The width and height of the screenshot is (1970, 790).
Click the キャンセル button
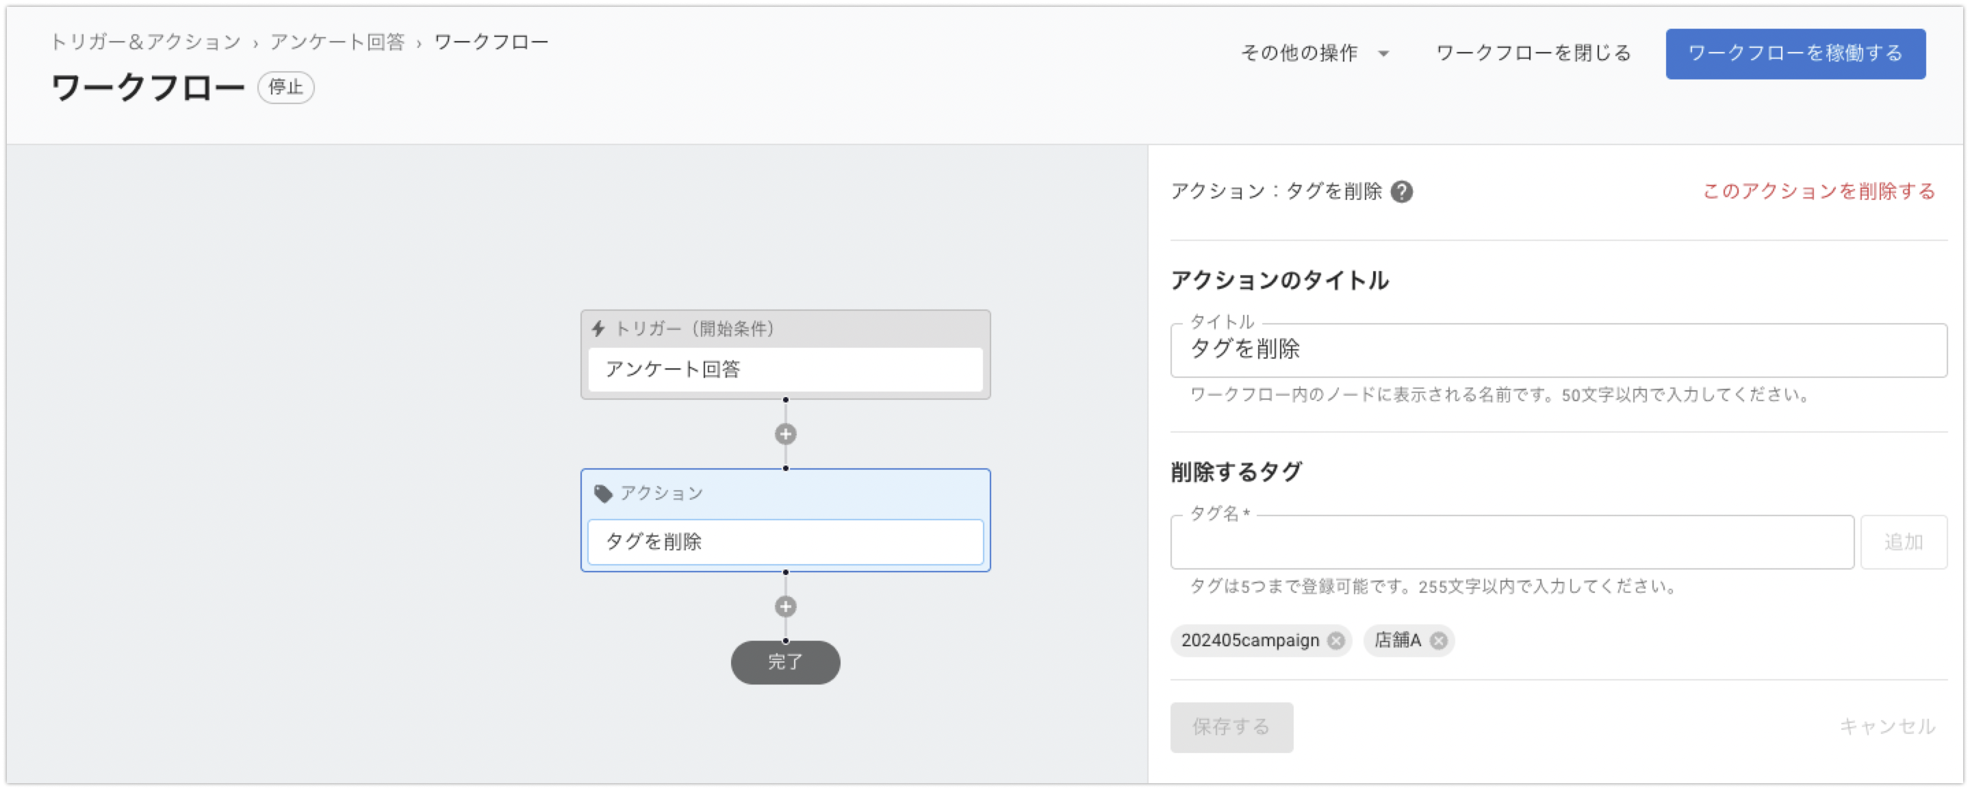[x=1886, y=726]
